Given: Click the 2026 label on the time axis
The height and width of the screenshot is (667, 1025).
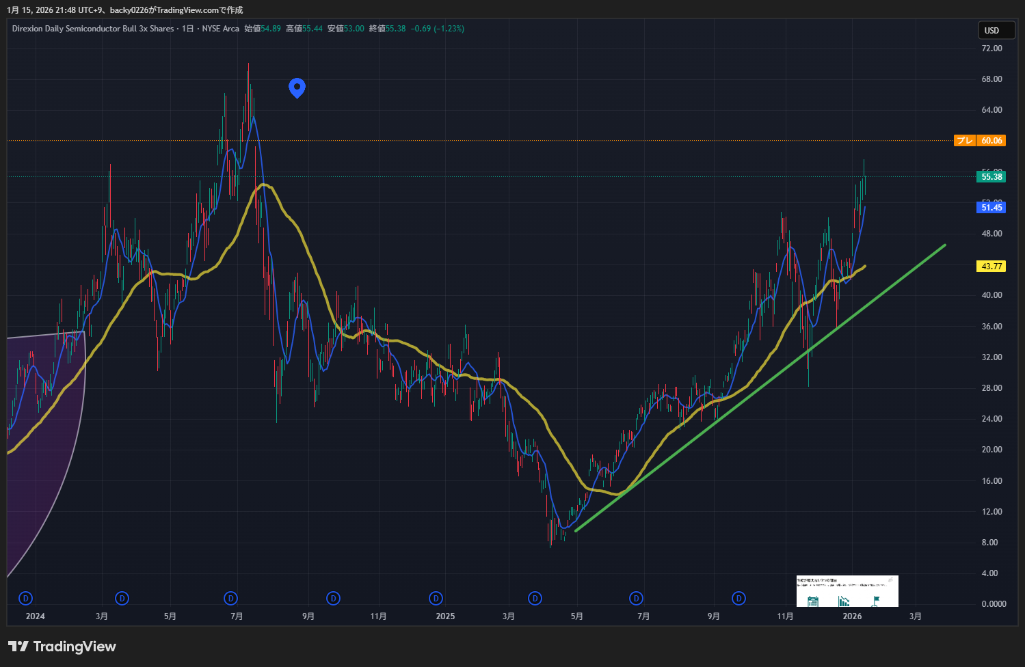Looking at the screenshot, I should 852,616.
